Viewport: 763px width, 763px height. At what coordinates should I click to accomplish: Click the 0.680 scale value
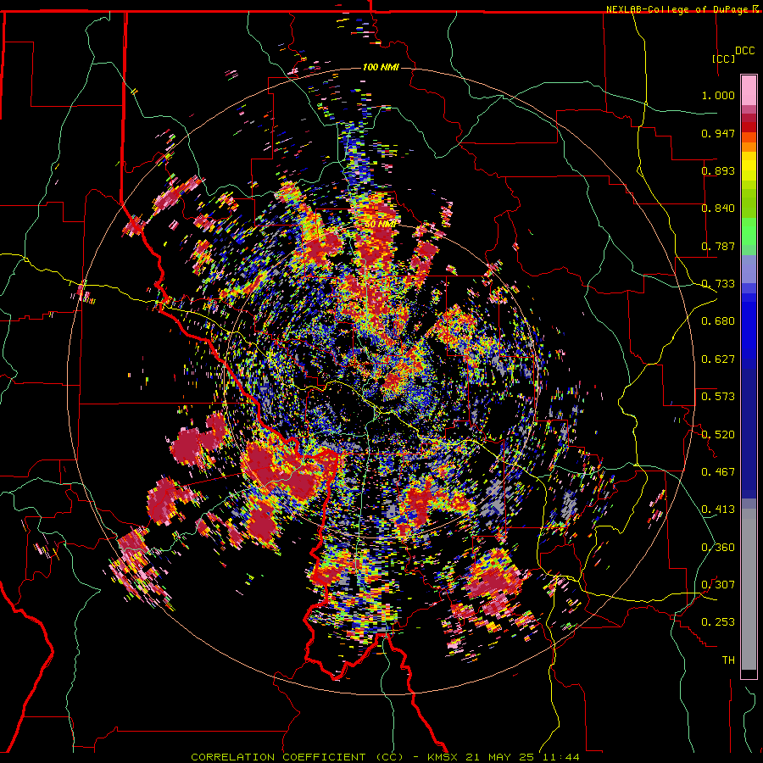718,321
